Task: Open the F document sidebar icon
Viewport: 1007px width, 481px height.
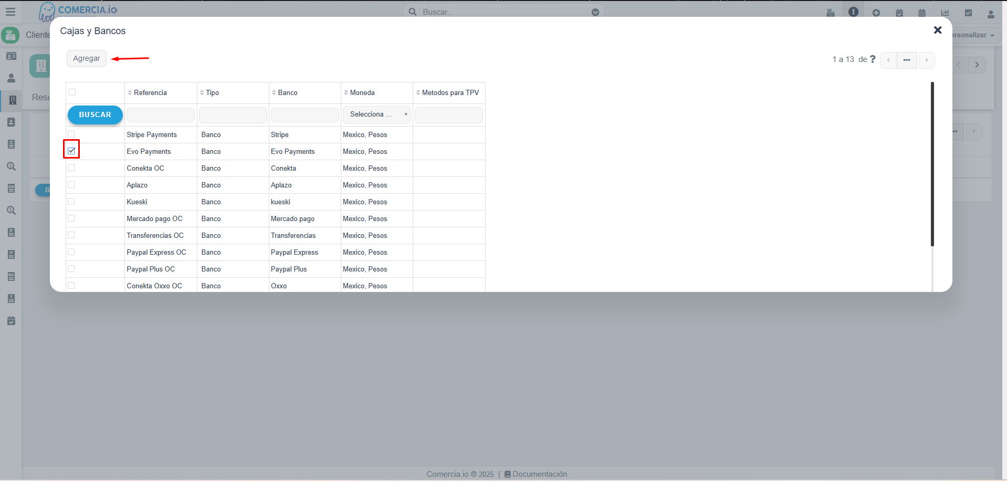Action: click(11, 233)
